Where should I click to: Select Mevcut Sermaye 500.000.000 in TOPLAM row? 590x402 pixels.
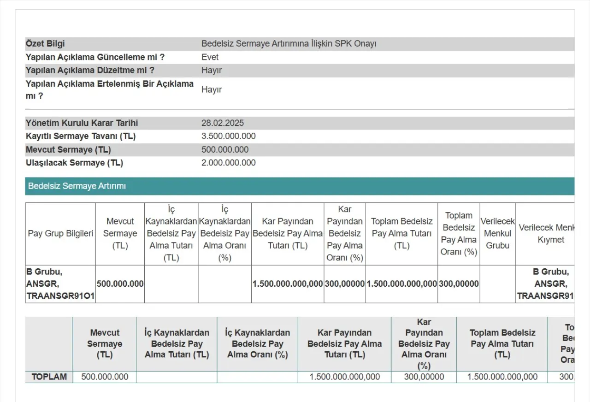click(x=105, y=377)
